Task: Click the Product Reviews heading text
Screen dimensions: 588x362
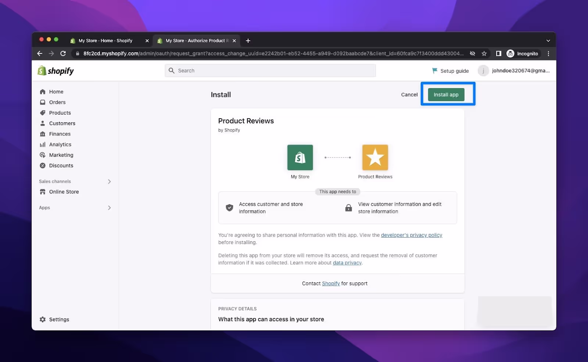Action: click(246, 121)
